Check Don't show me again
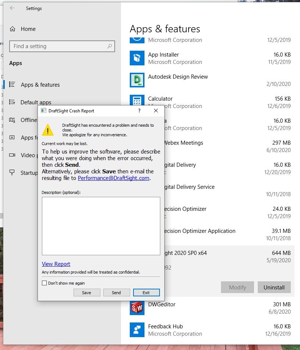 point(44,283)
